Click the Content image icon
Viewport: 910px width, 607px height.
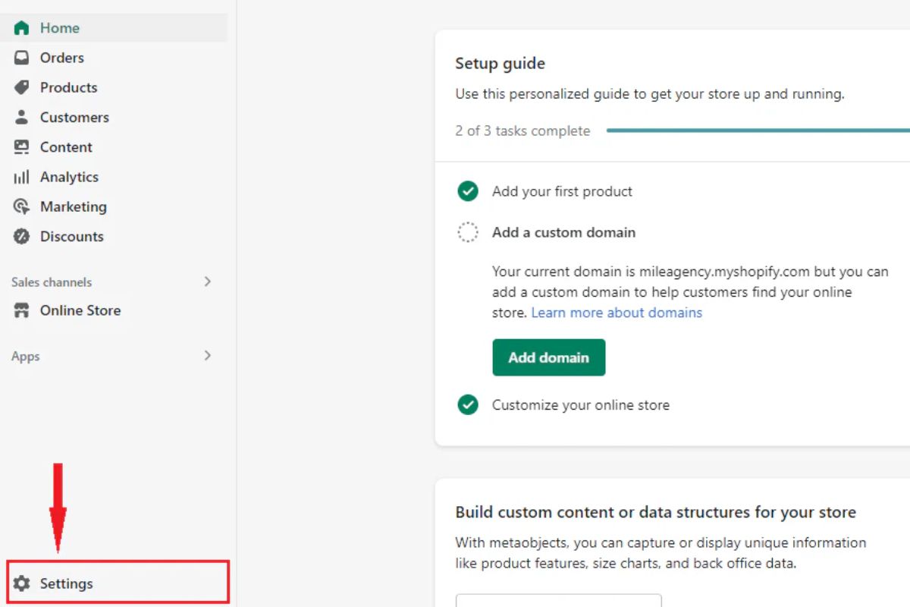[x=22, y=147]
